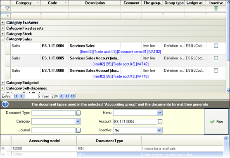
Task: Select code cell ES.1.IT.0006
Action: point(55,71)
